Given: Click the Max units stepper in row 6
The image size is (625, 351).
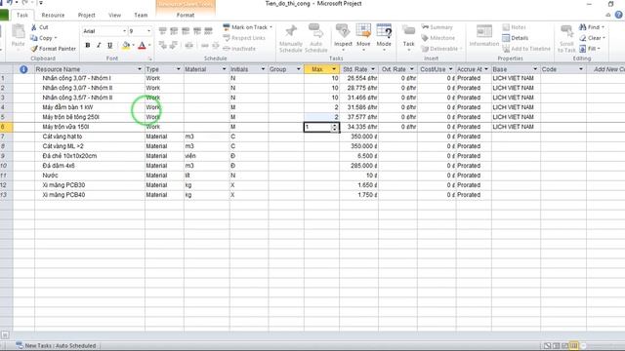Looking at the screenshot, I should point(335,127).
